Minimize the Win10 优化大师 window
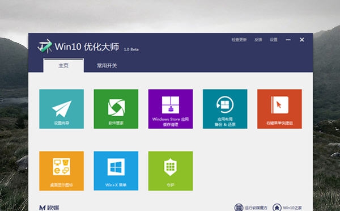 click(288, 40)
